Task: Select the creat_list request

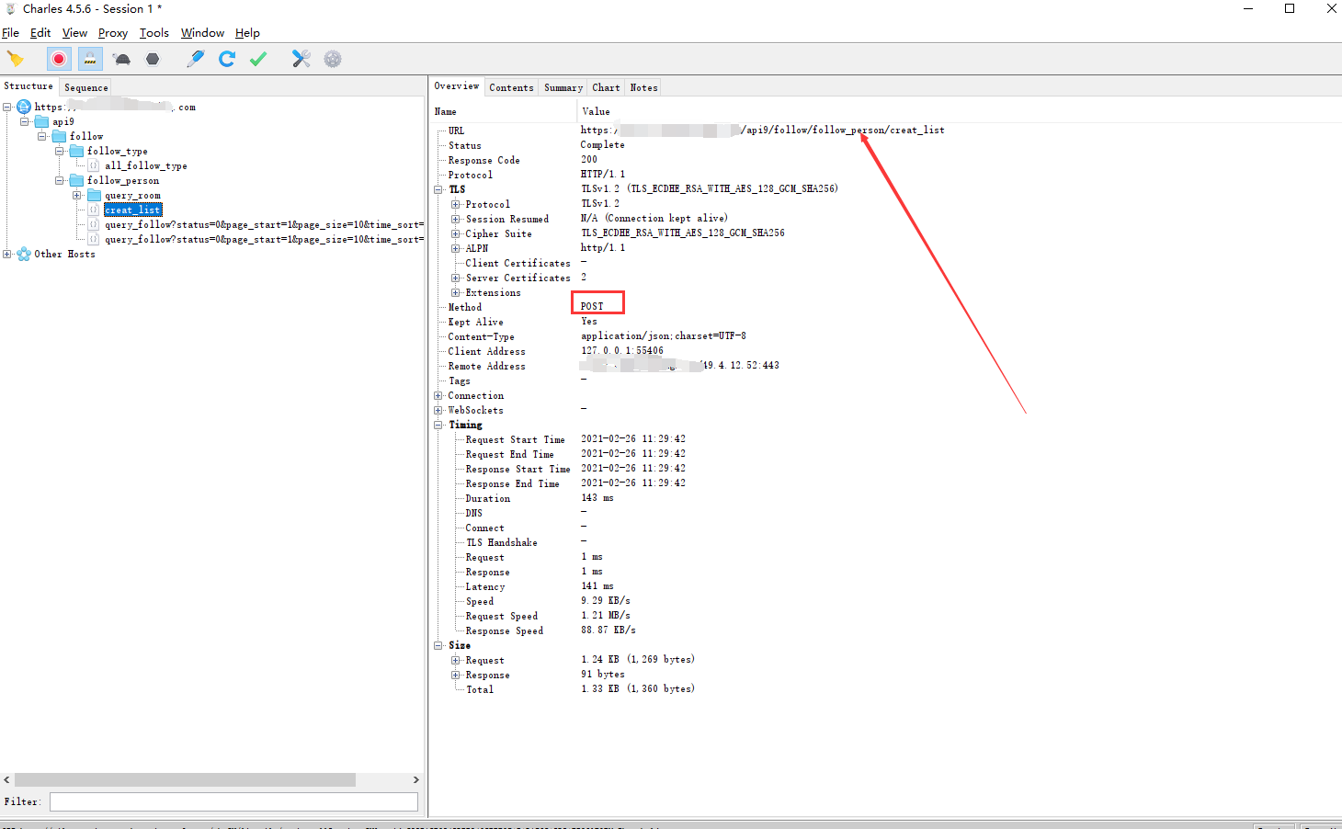Action: click(132, 210)
